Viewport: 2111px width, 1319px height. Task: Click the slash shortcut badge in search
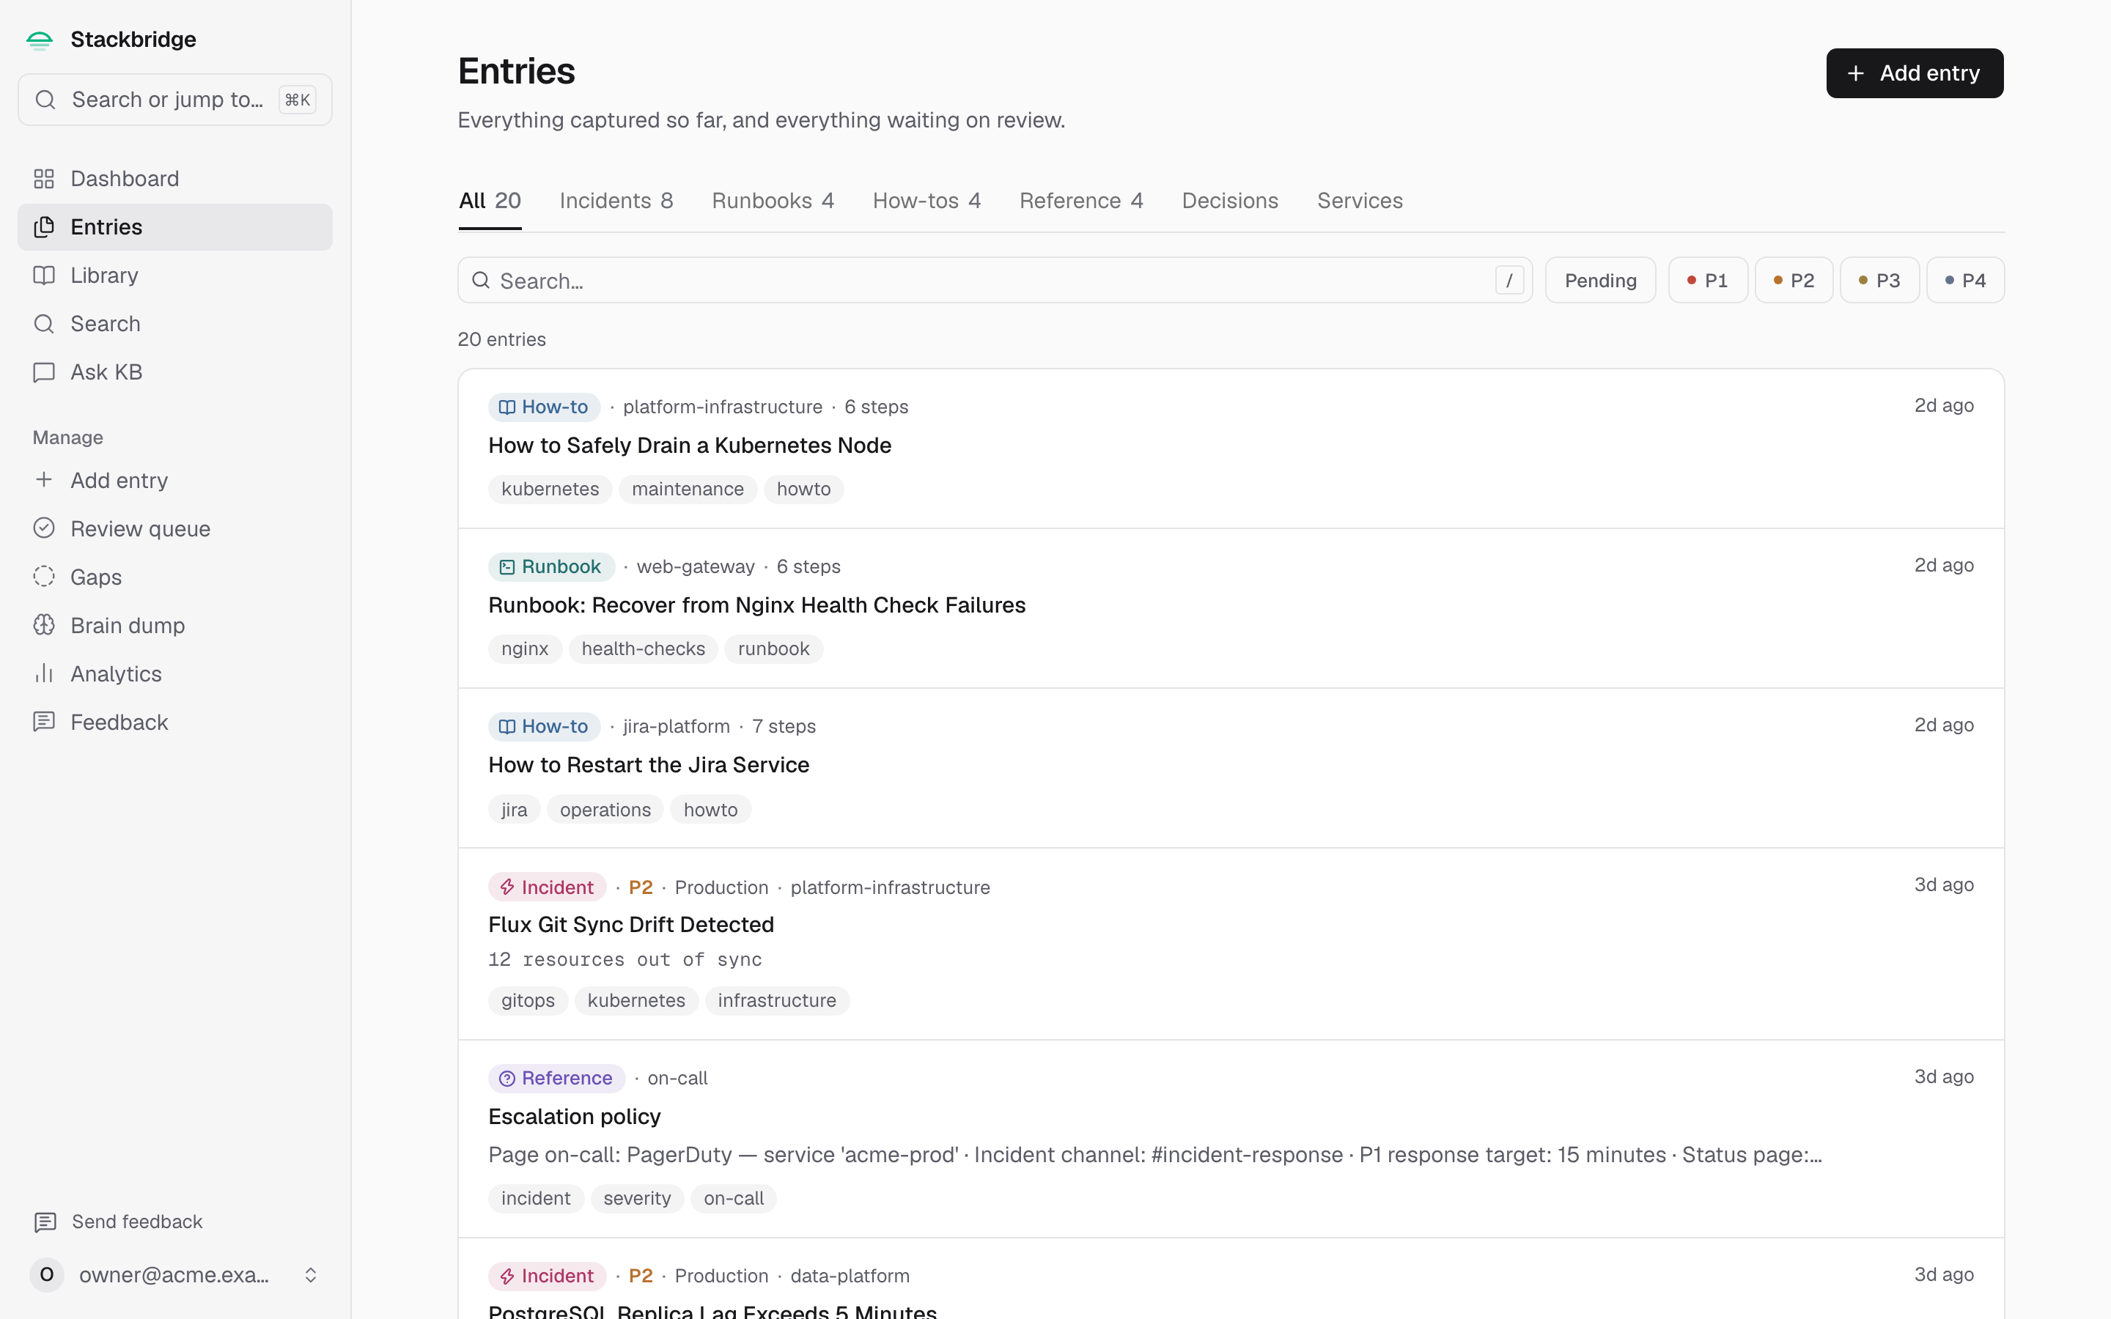coord(1509,280)
